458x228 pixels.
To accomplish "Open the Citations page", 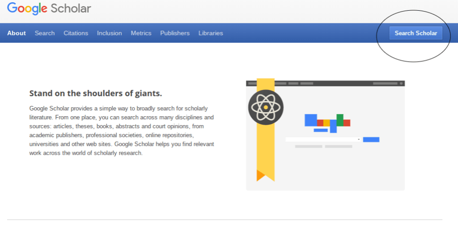I will point(76,33).
